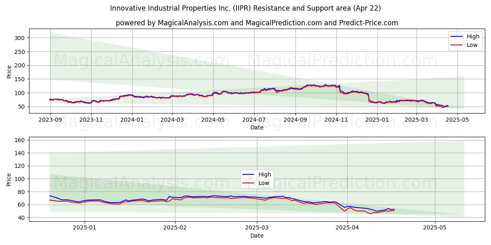
Task: Click the '2024-11' date tick label
Action: 336,120
